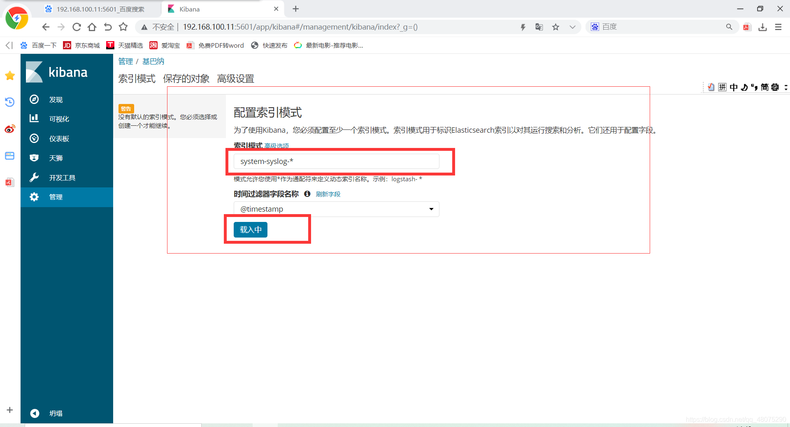Open the Discover compass icon in Kibana sidebar
Image resolution: width=790 pixels, height=427 pixels.
[x=34, y=99]
